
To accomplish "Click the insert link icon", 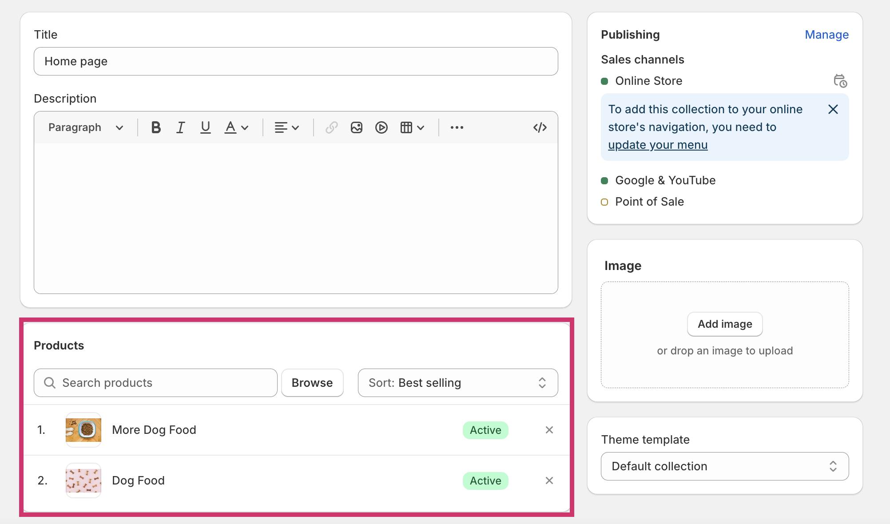I will coord(331,127).
